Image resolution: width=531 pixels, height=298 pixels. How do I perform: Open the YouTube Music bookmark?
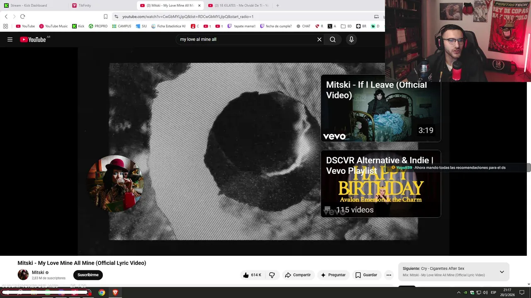(x=54, y=26)
